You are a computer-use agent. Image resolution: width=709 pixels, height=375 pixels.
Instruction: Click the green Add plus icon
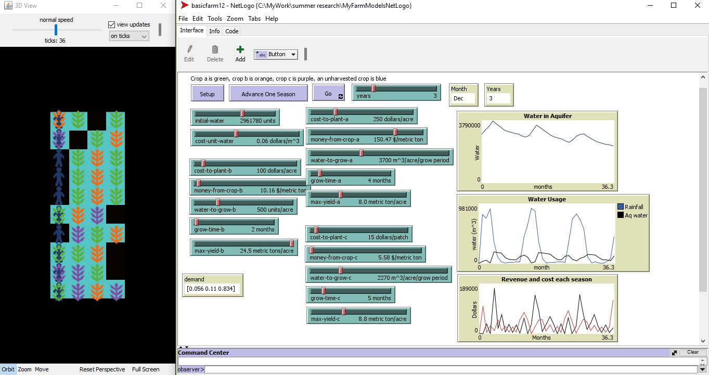pyautogui.click(x=240, y=50)
